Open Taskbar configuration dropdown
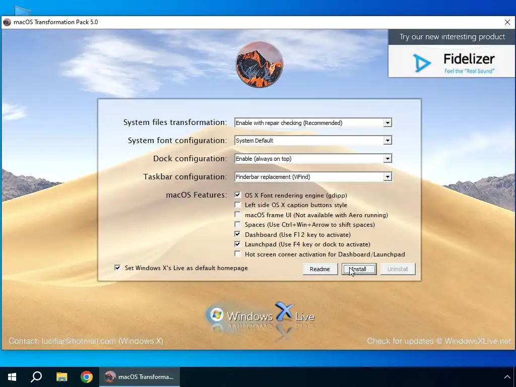The height and width of the screenshot is (387, 516). coord(313,177)
